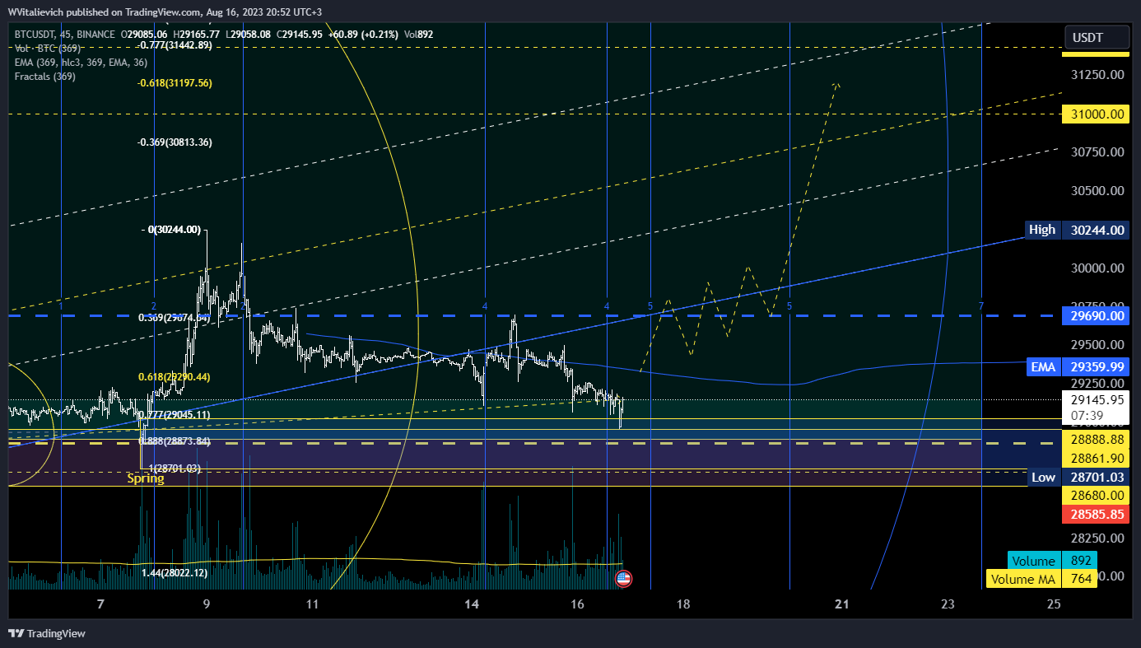Click the yellow 31000.00 price label

(x=1096, y=114)
